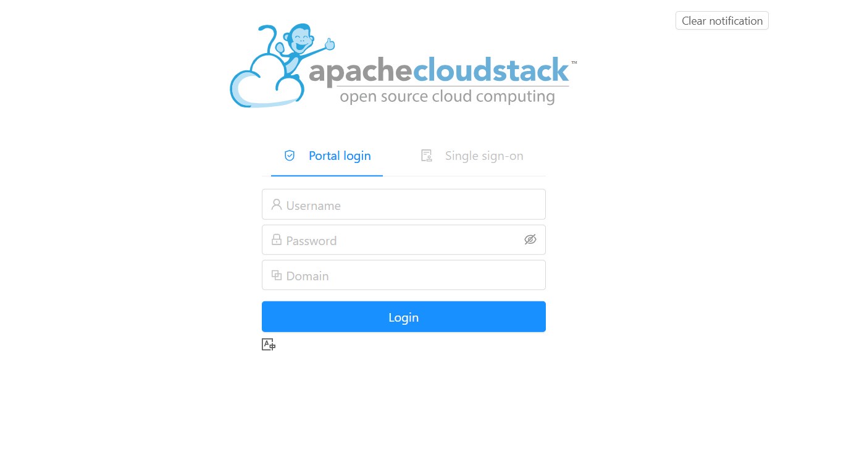This screenshot has width=862, height=455.
Task: Click the document icon beside Single sign-on
Action: point(426,156)
